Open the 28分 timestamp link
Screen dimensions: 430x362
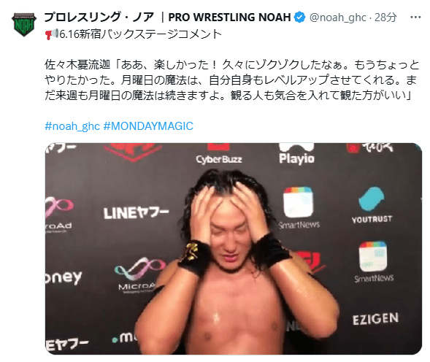pyautogui.click(x=385, y=18)
